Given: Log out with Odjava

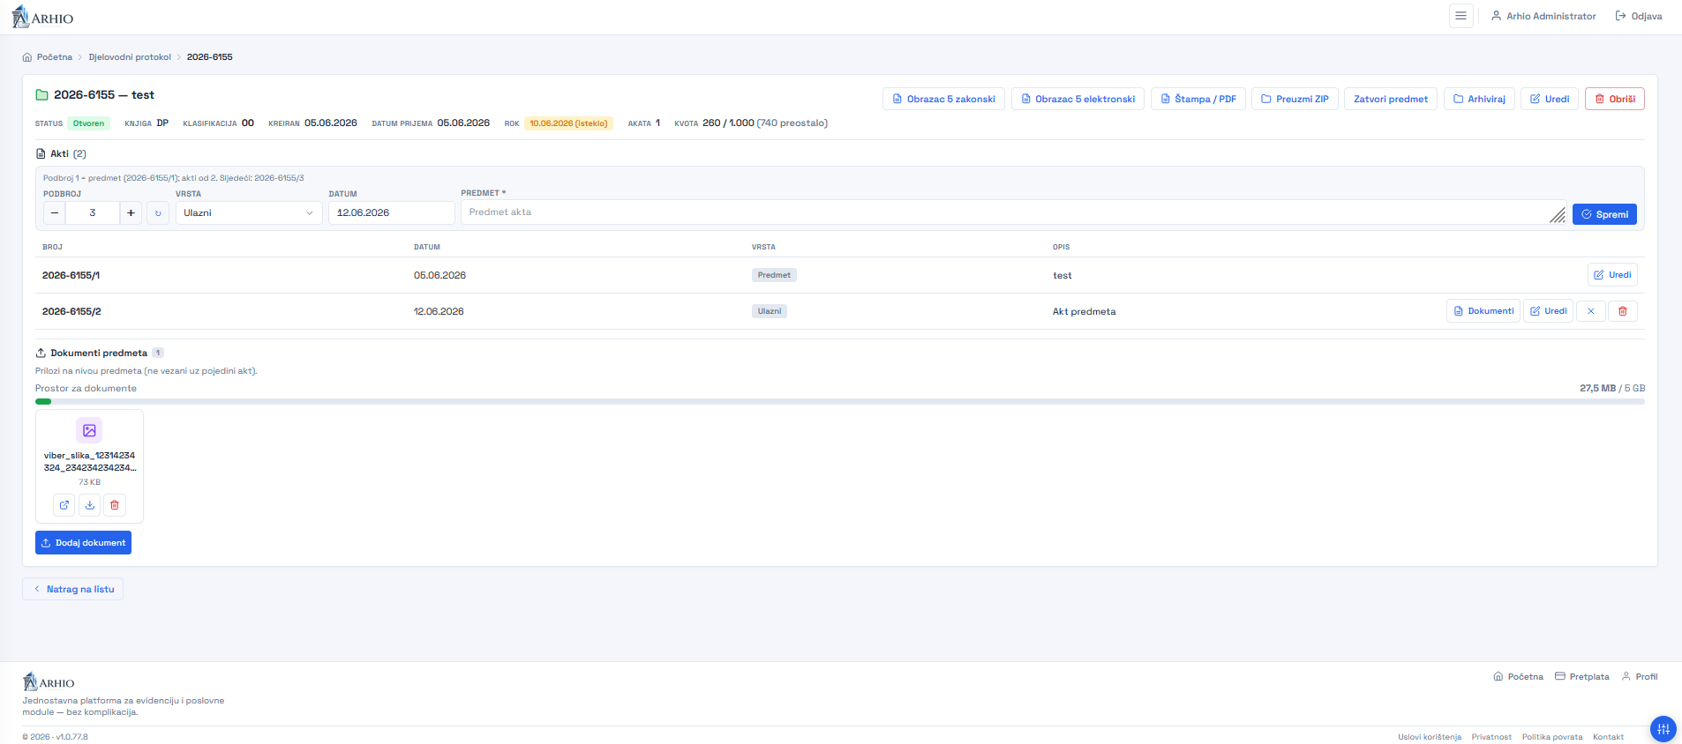Looking at the screenshot, I should [x=1638, y=16].
